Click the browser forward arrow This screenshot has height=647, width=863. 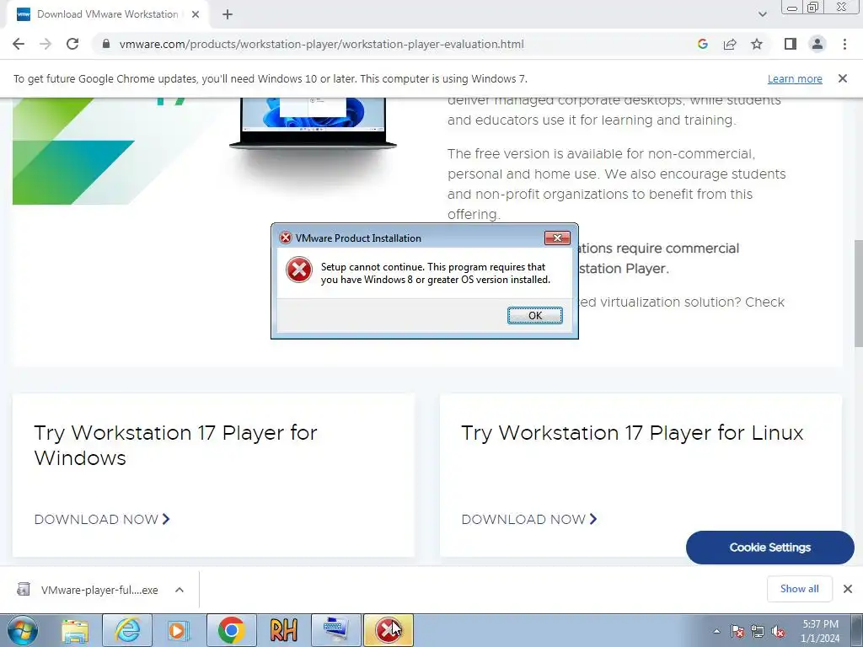pyautogui.click(x=46, y=44)
